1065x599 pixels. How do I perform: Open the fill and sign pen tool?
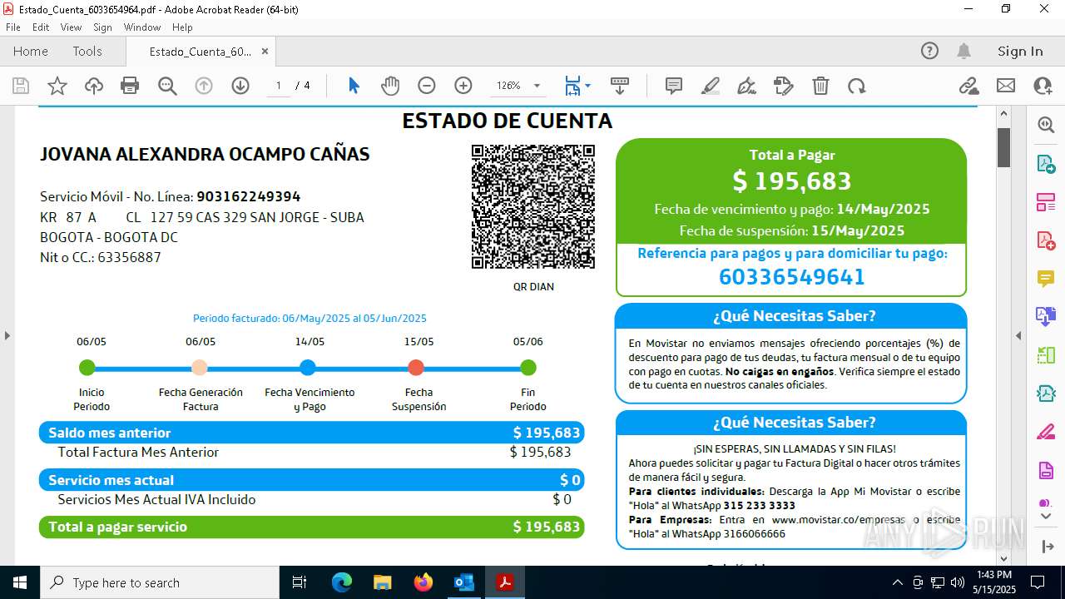(x=747, y=86)
